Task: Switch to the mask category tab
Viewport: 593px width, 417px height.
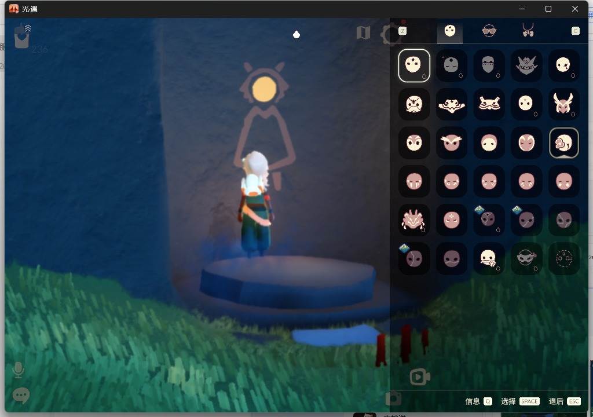Action: click(449, 31)
